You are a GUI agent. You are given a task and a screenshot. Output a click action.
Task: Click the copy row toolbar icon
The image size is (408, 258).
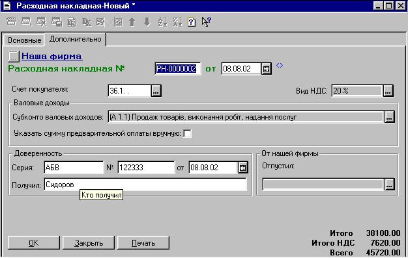(57, 22)
